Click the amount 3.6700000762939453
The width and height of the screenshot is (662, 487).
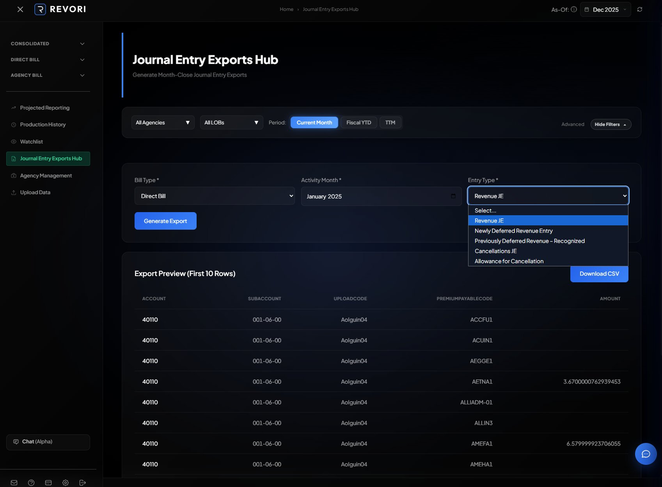point(592,382)
